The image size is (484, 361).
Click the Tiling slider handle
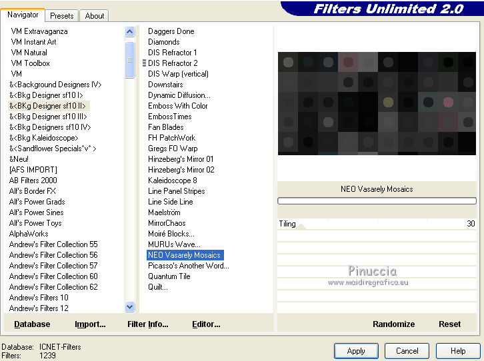click(x=302, y=226)
